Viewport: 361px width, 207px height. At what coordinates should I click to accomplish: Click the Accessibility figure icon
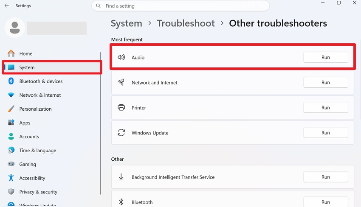(x=11, y=178)
